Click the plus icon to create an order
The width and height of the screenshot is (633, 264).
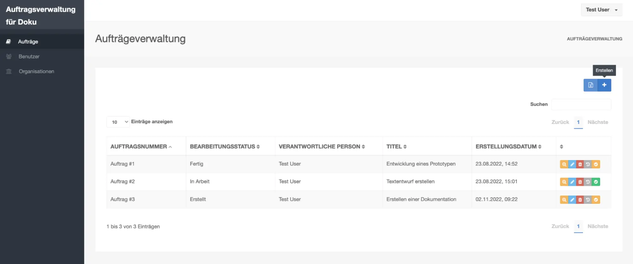pos(604,85)
